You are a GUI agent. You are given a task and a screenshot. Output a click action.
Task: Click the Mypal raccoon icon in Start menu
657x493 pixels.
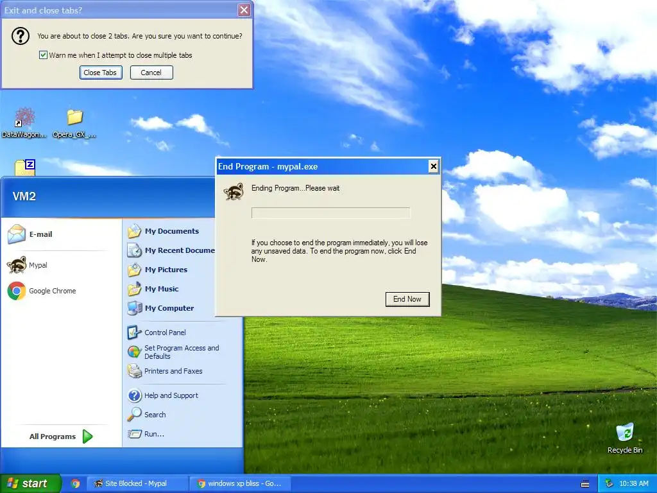(x=17, y=265)
